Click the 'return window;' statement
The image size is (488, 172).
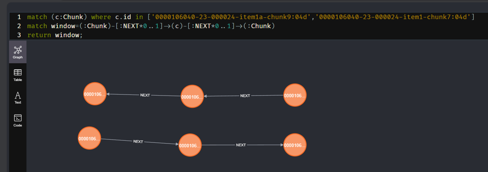55,35
